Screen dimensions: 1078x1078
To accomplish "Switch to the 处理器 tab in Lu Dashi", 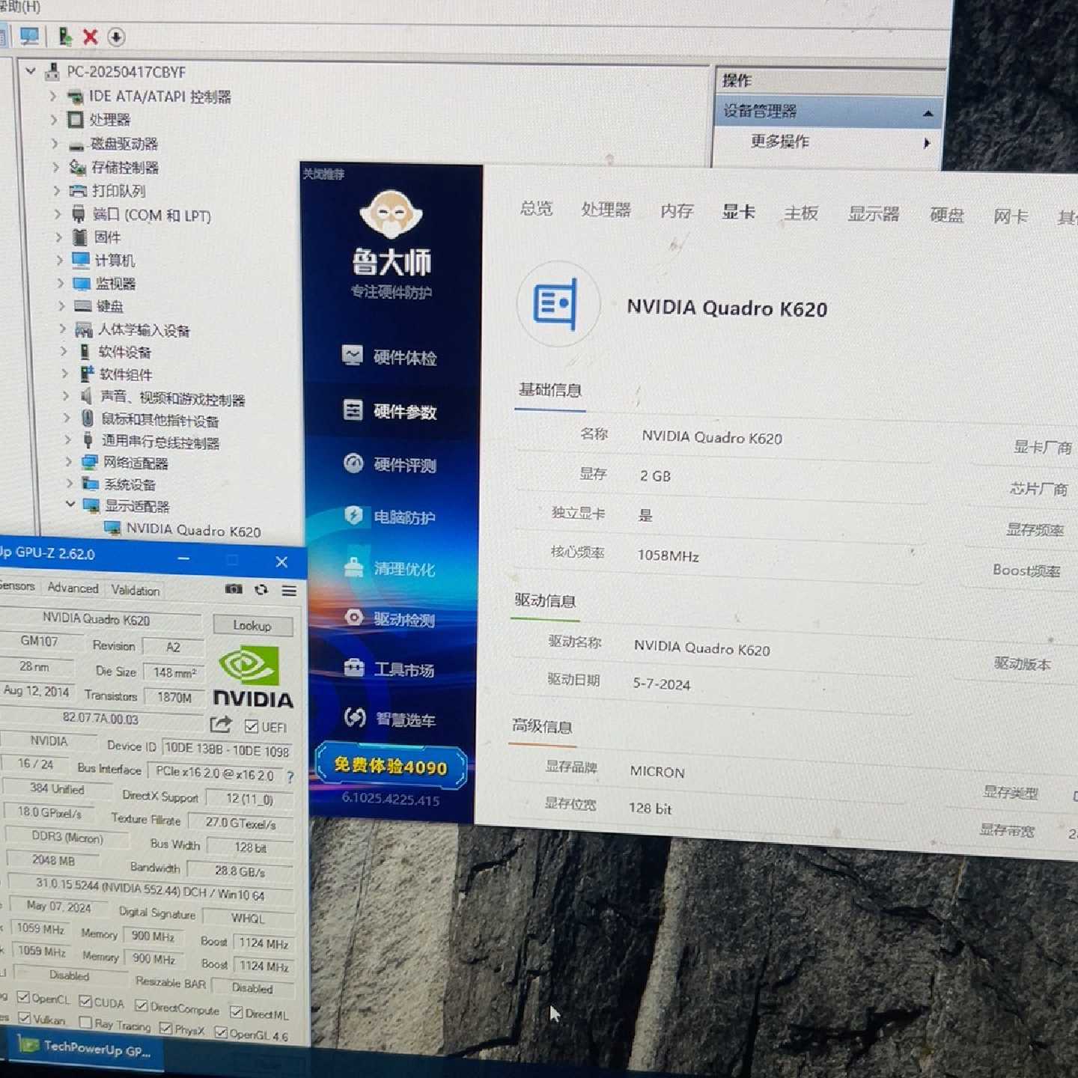I will tap(606, 210).
